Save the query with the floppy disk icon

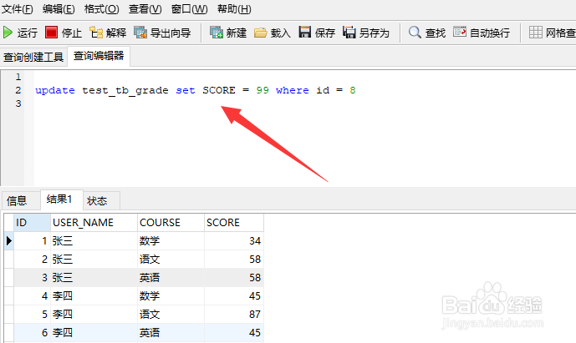[x=305, y=33]
